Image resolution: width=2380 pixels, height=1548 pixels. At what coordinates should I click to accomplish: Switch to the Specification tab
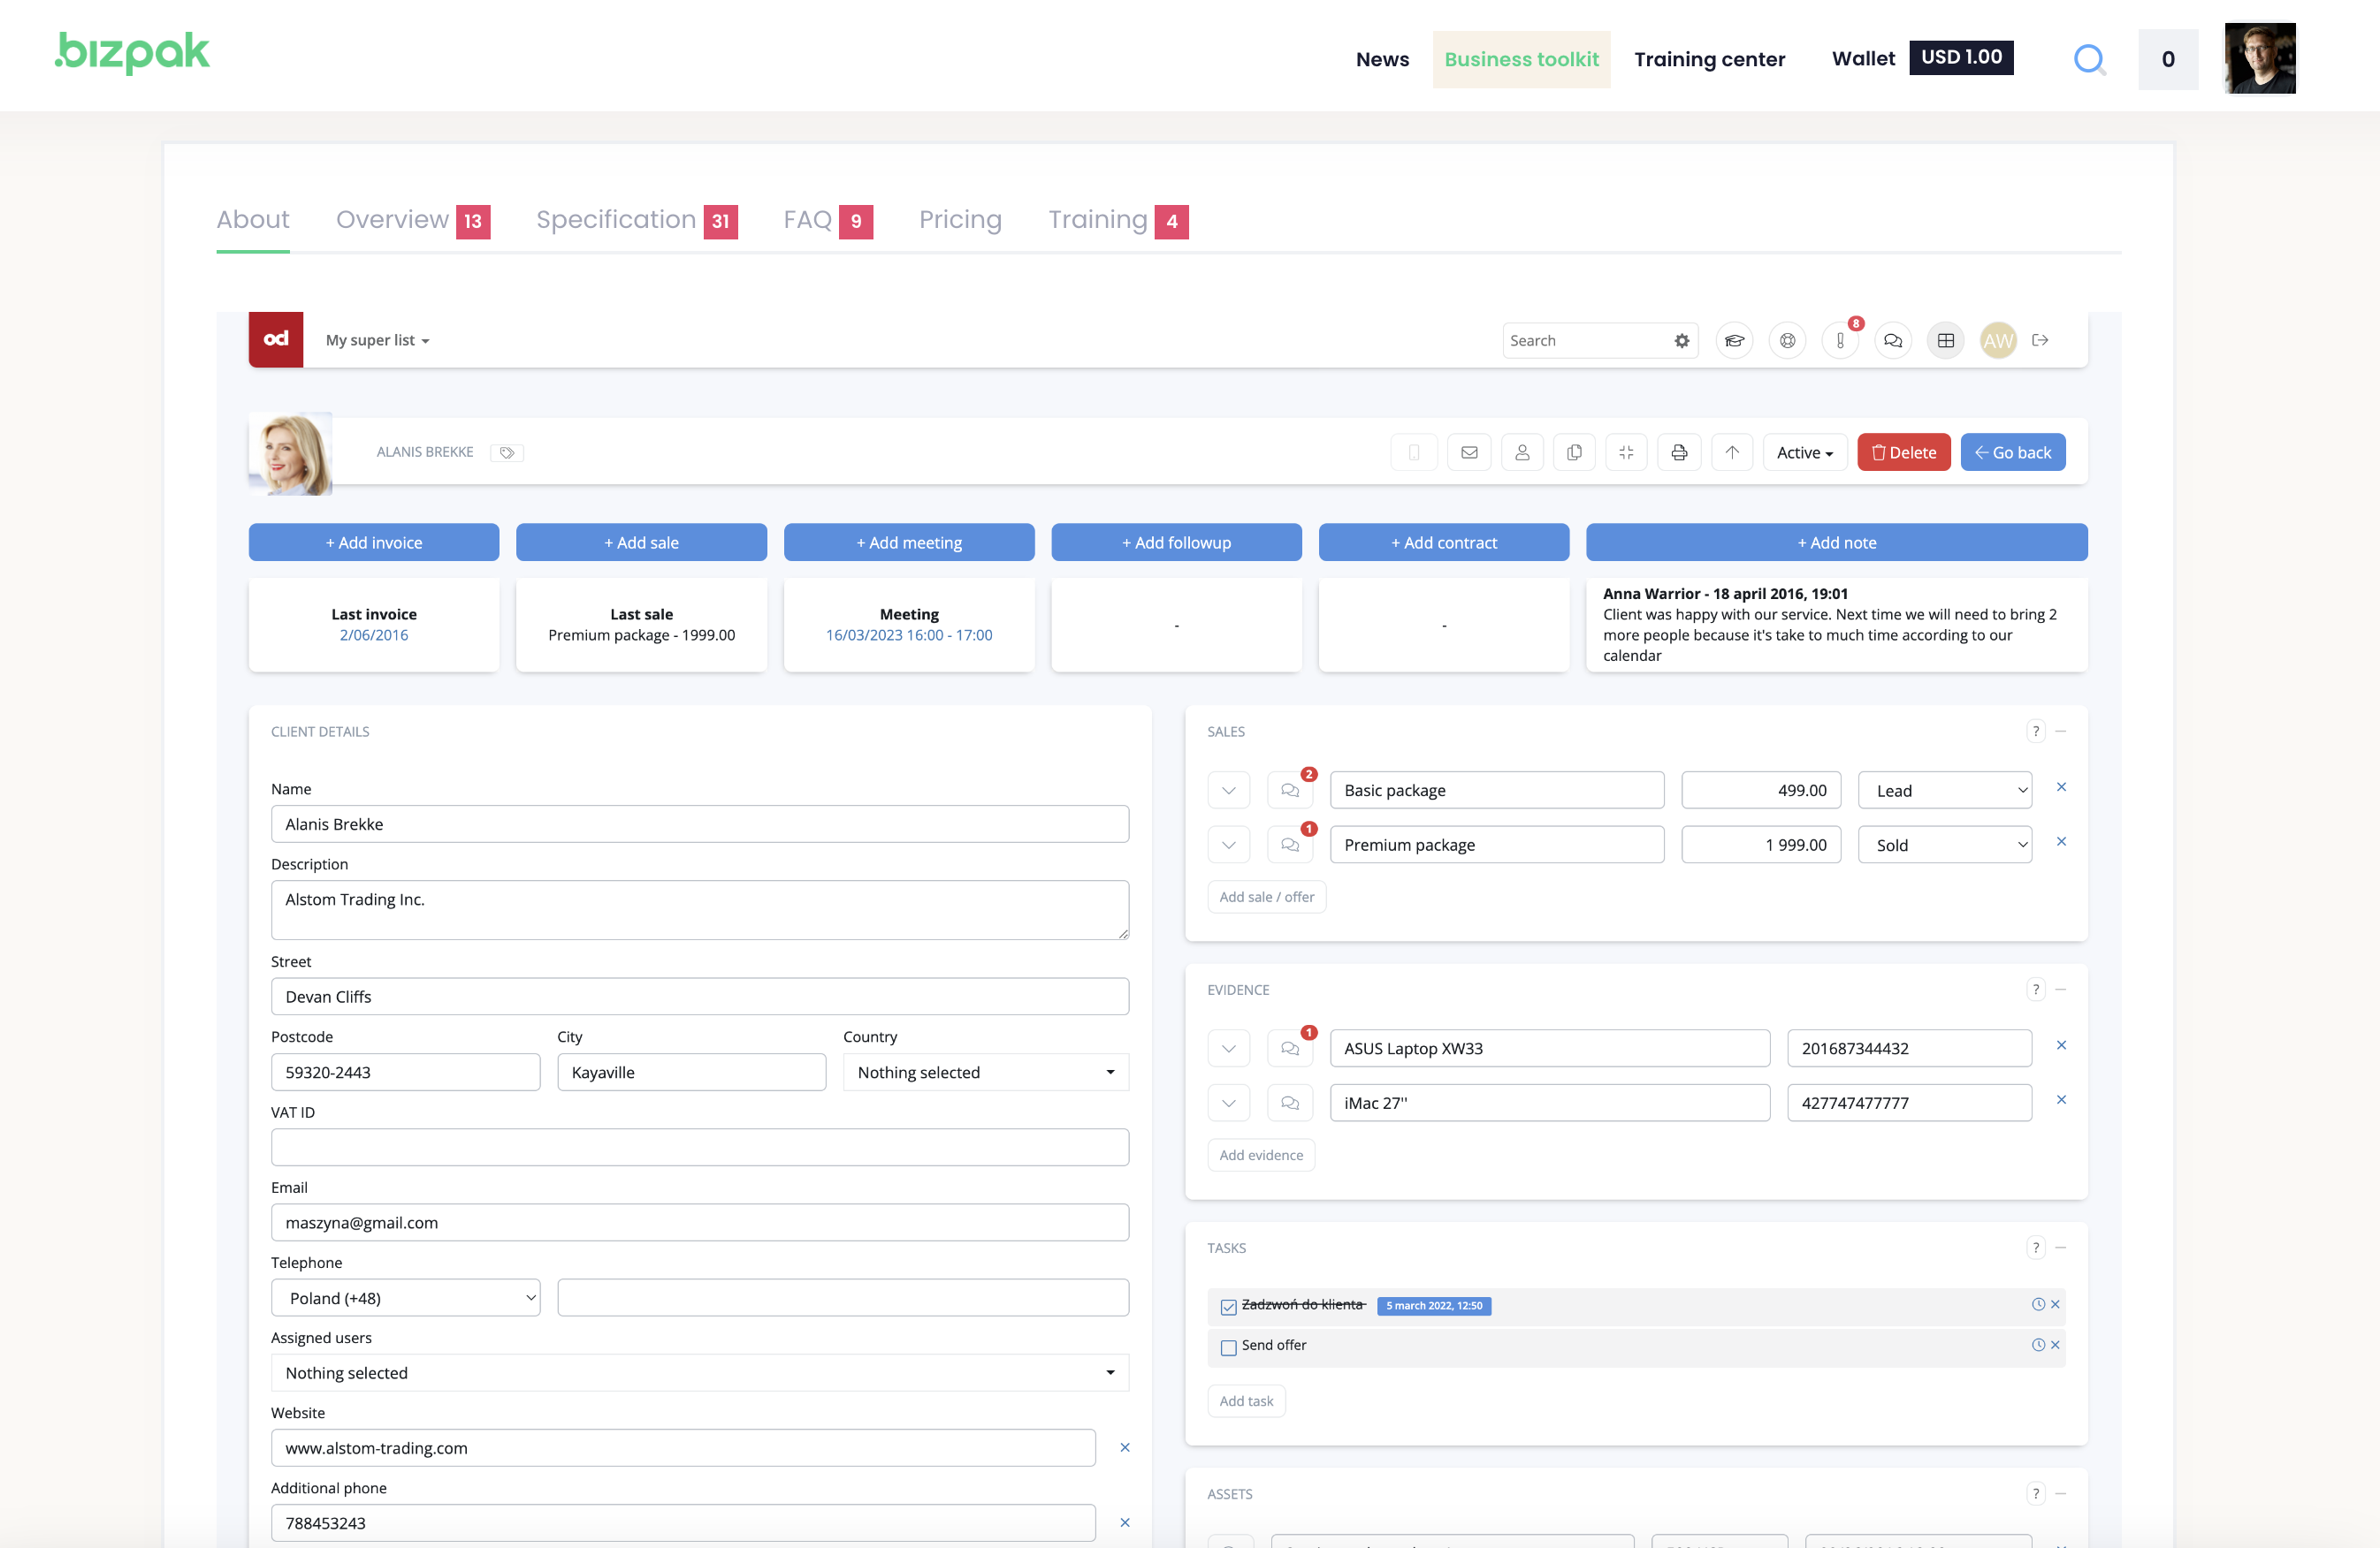tap(616, 220)
